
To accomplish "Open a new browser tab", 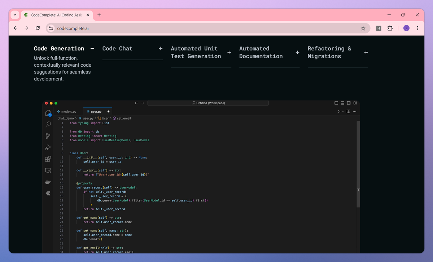I will tap(99, 15).
